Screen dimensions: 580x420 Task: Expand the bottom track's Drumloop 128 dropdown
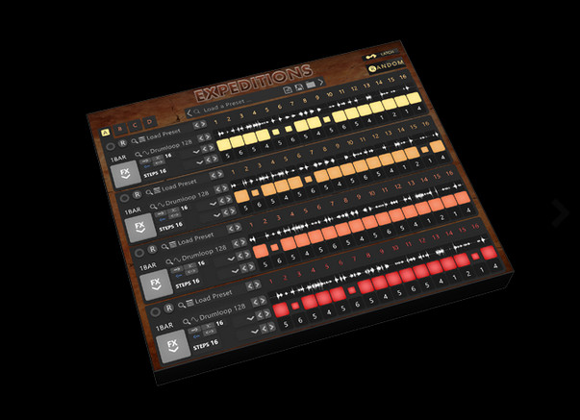(251, 318)
